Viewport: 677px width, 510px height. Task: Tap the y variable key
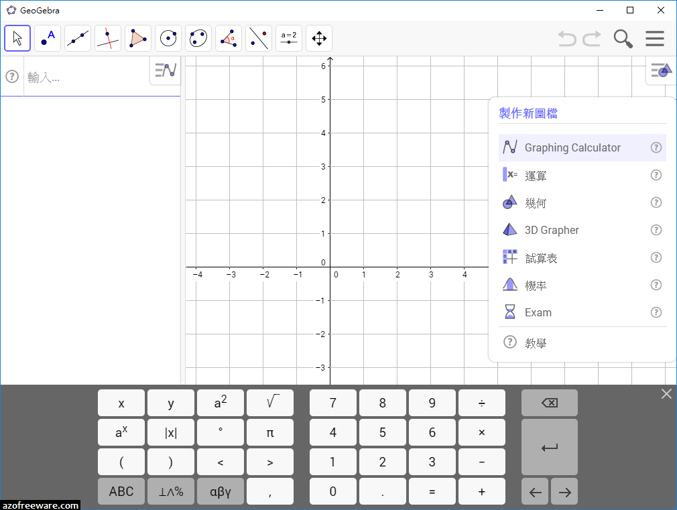(x=171, y=403)
